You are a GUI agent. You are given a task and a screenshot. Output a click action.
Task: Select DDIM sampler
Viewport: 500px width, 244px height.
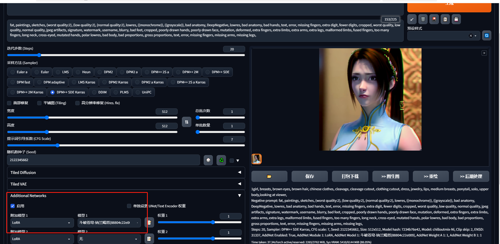pos(99,92)
